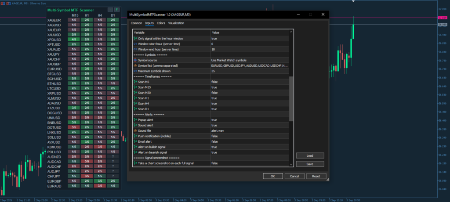The height and width of the screenshot is (202, 450).
Task: Click the white triangle marker atop the chart
Action: pos(353,1)
